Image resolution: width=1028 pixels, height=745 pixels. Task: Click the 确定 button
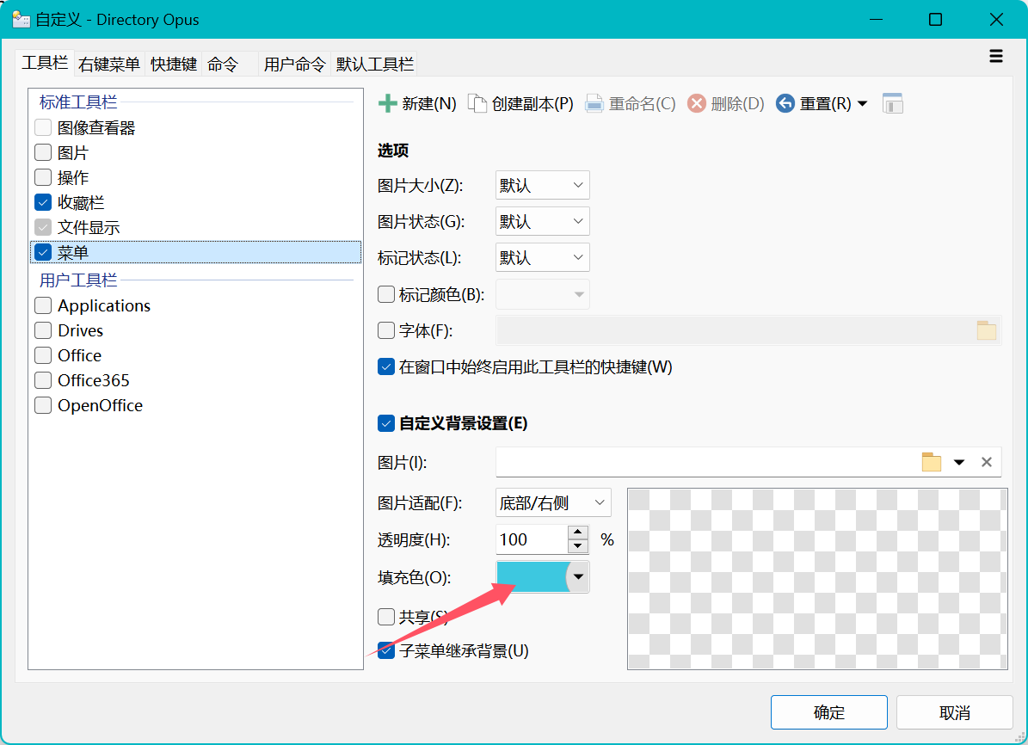[828, 712]
